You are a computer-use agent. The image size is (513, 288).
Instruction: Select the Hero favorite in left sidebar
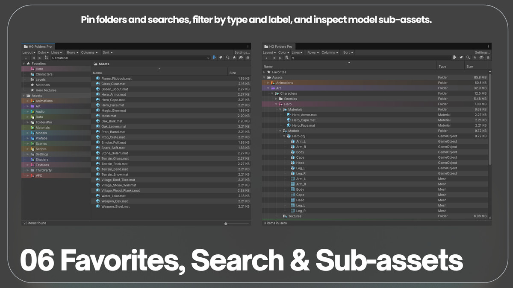(x=56, y=69)
